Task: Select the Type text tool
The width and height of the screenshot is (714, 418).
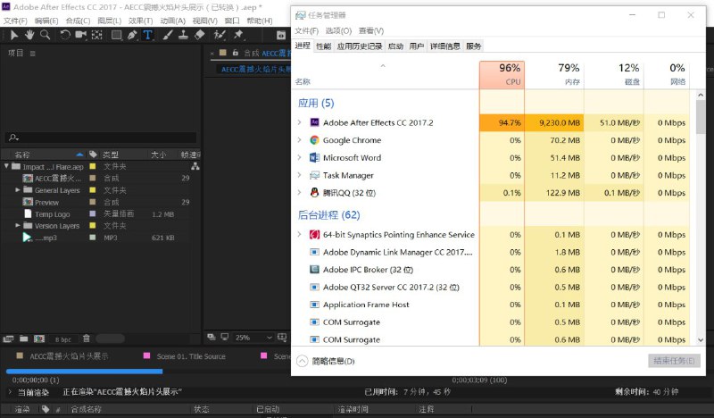Action: pyautogui.click(x=147, y=35)
